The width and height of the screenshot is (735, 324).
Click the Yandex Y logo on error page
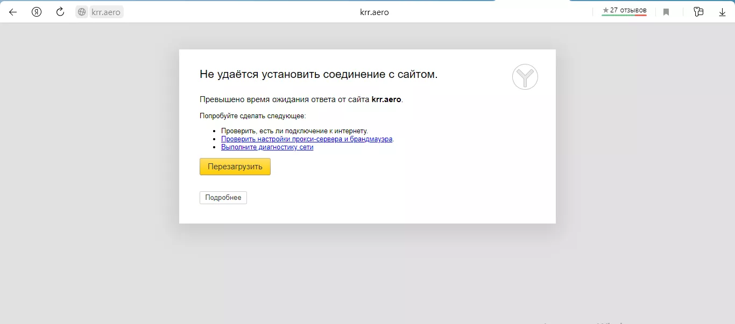(525, 77)
